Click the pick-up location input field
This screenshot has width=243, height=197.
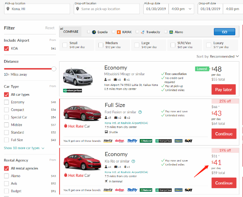click(37, 9)
